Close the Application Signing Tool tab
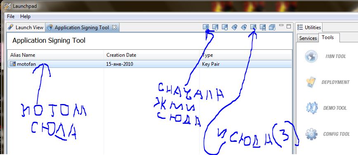Screen dimensions: 358x155 point(114,27)
